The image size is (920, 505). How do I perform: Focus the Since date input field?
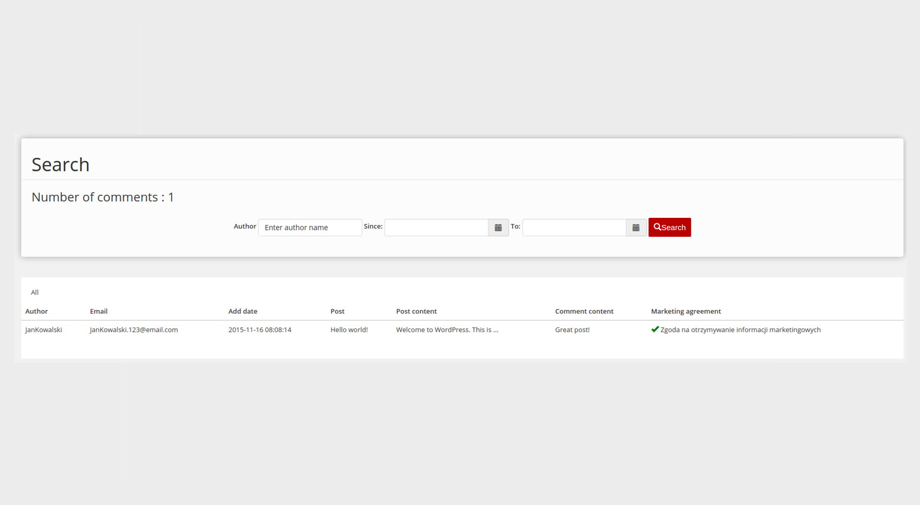pos(436,228)
